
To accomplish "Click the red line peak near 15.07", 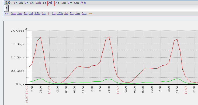I will click(40, 37).
